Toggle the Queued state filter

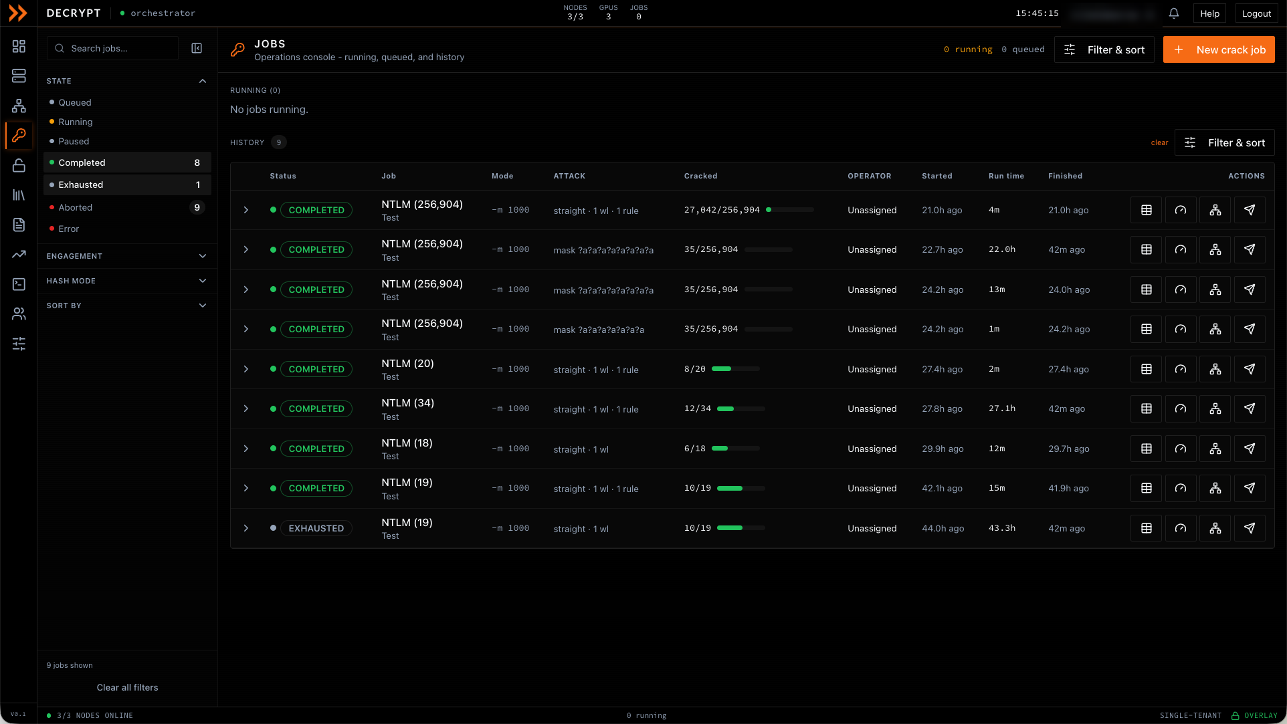(127, 102)
